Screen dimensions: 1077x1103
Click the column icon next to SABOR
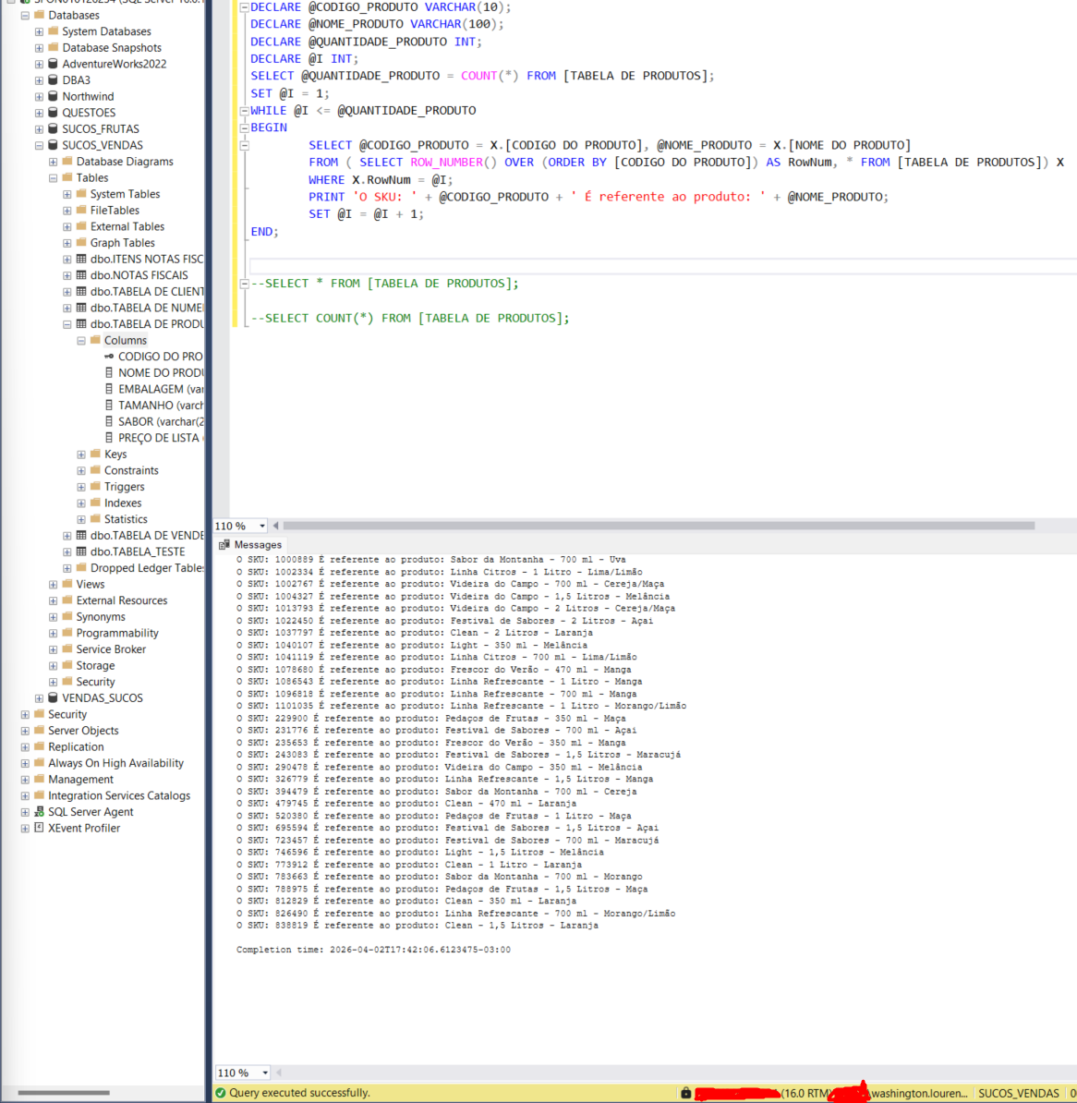pyautogui.click(x=109, y=421)
